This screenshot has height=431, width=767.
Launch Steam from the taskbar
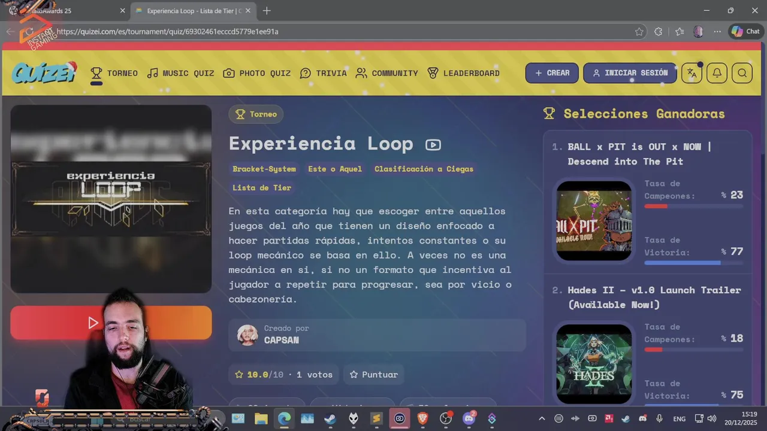click(330, 418)
